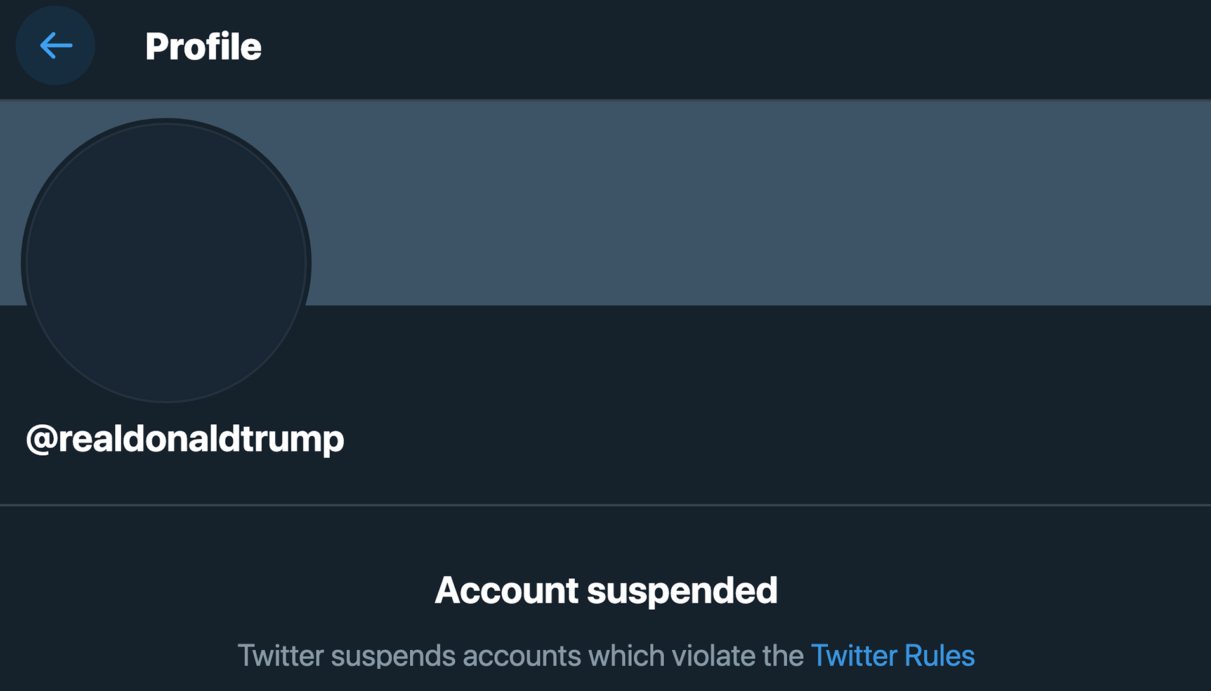Open the rules via the blue hyperlink
Screen dimensions: 1211x691
coord(892,655)
